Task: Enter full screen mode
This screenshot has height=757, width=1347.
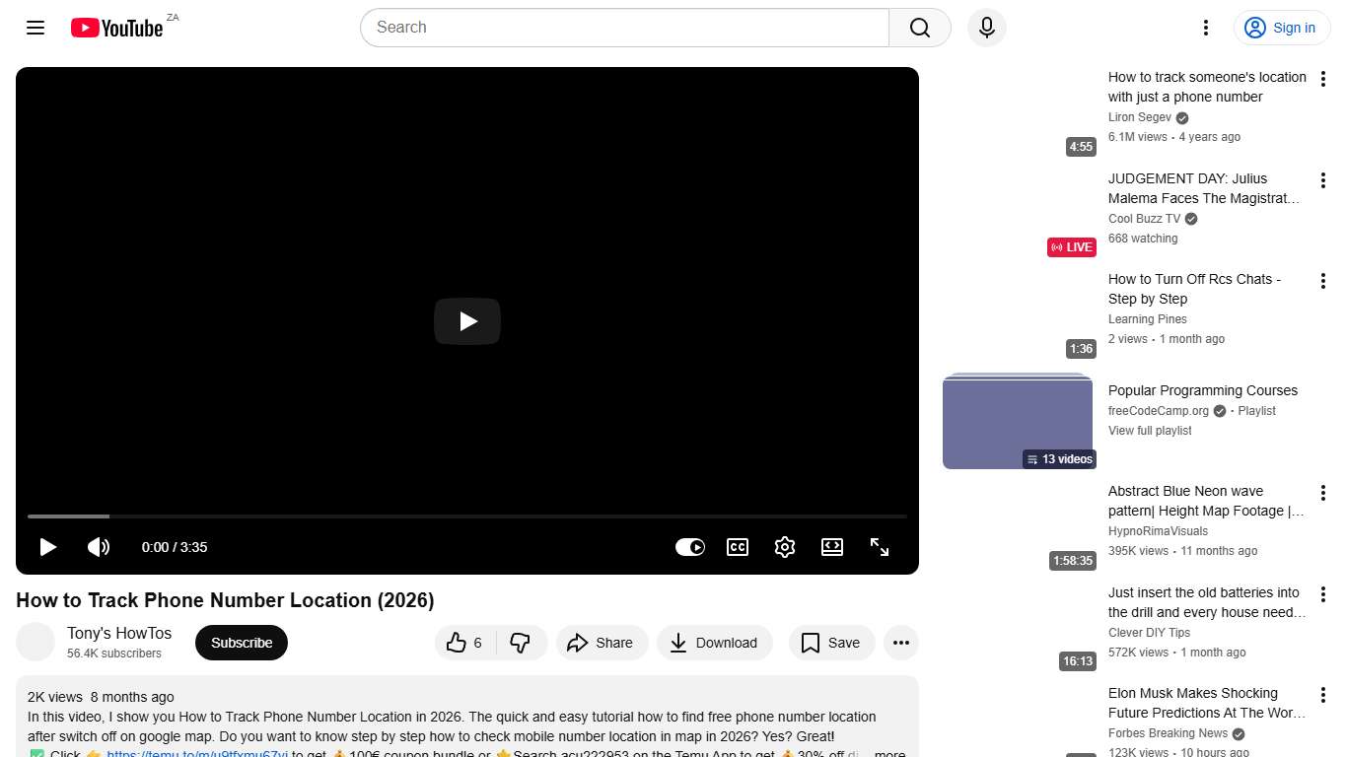Action: (880, 547)
